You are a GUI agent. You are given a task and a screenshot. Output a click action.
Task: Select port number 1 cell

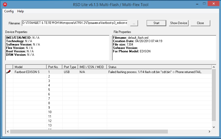coord(49,72)
